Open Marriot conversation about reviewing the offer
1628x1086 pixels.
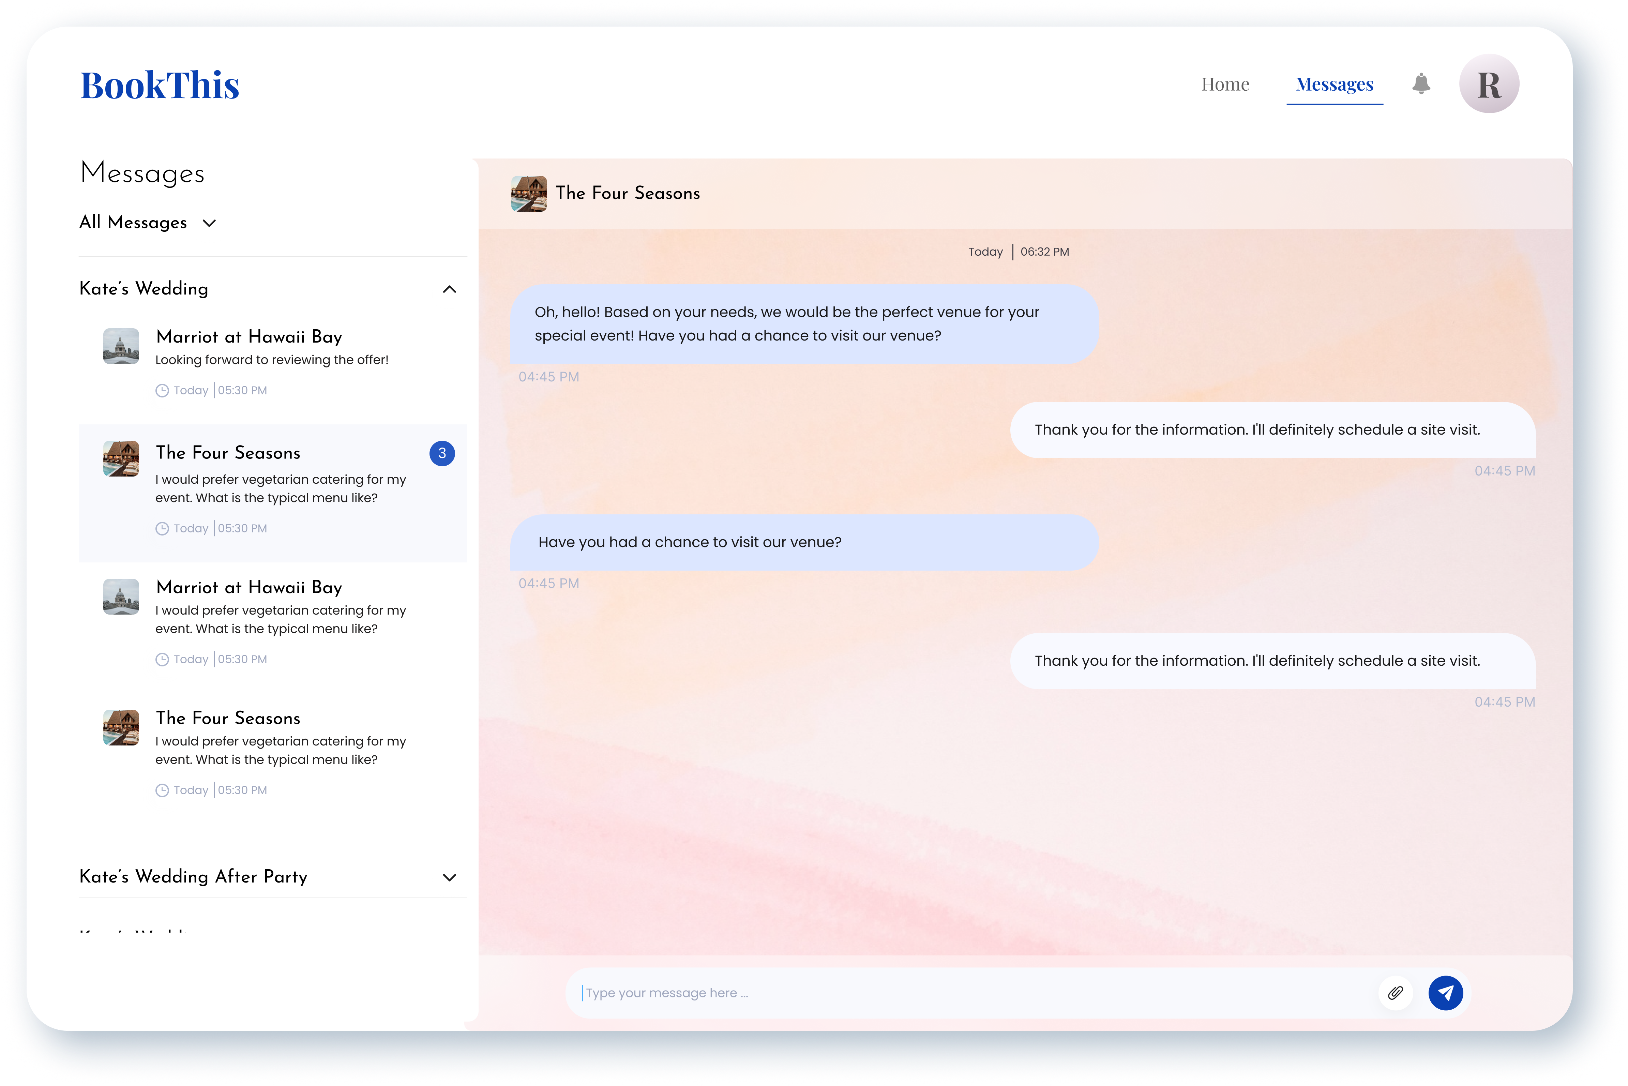pyautogui.click(x=271, y=360)
